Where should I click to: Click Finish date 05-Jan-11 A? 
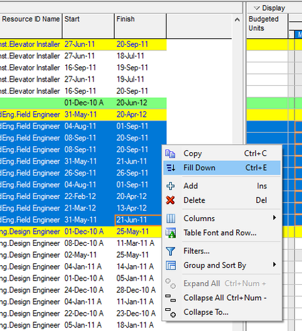click(135, 279)
